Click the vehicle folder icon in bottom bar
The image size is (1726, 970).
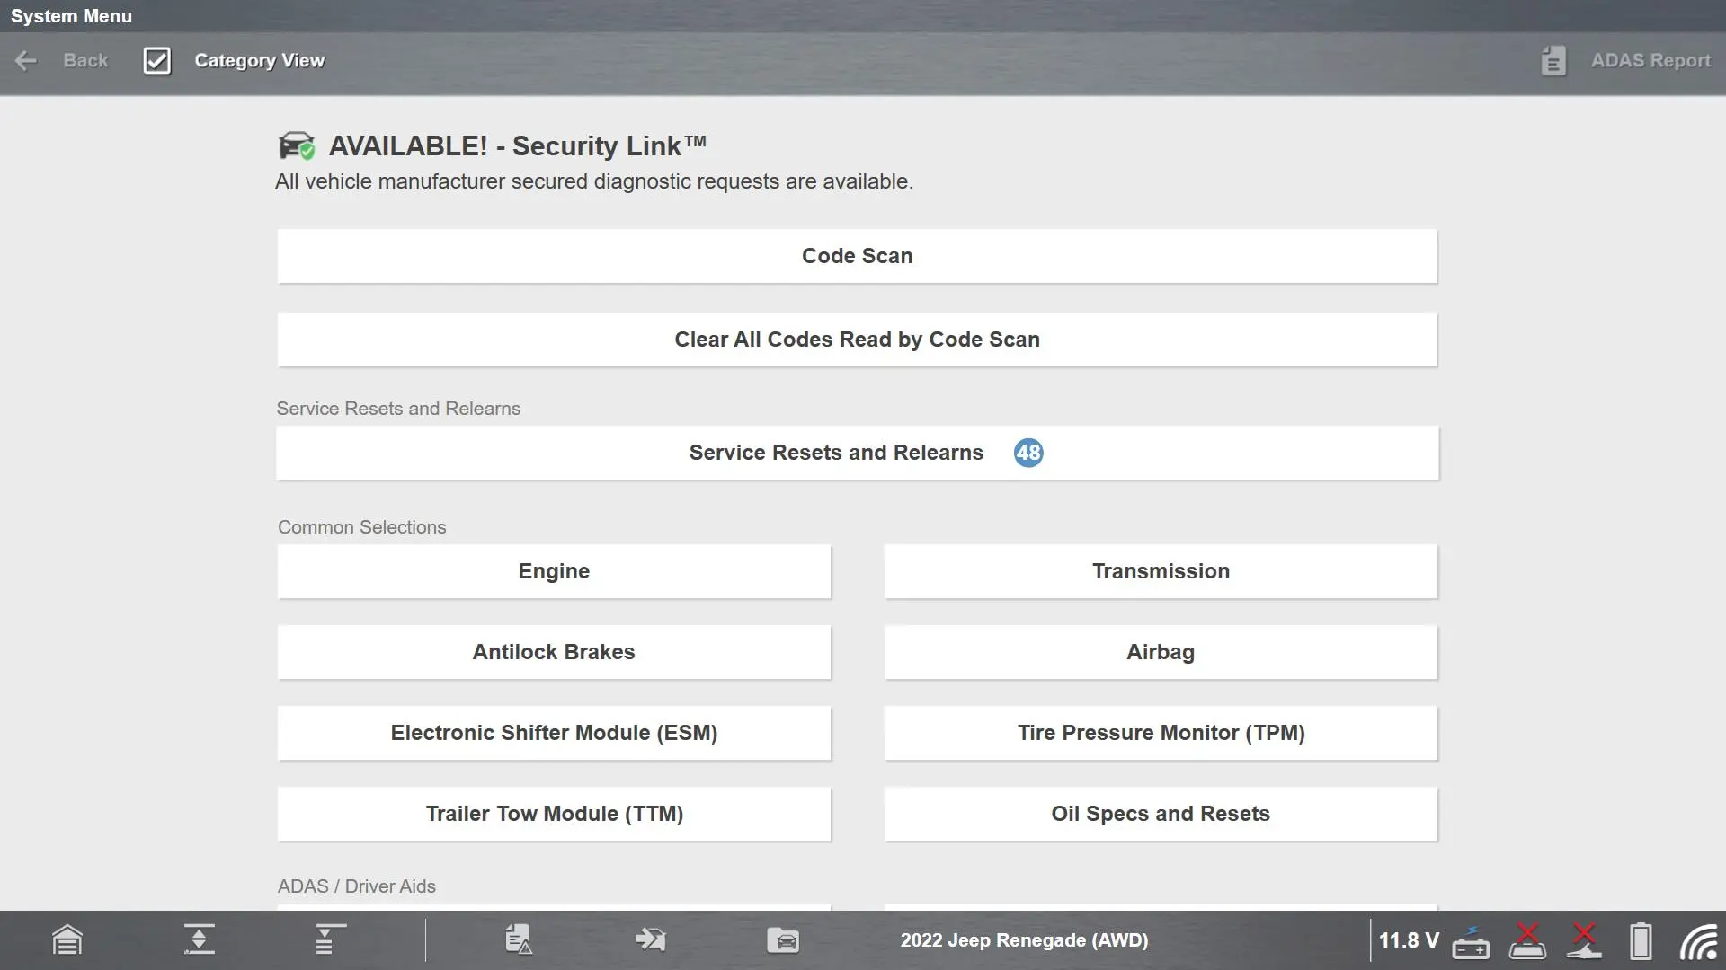coord(783,940)
